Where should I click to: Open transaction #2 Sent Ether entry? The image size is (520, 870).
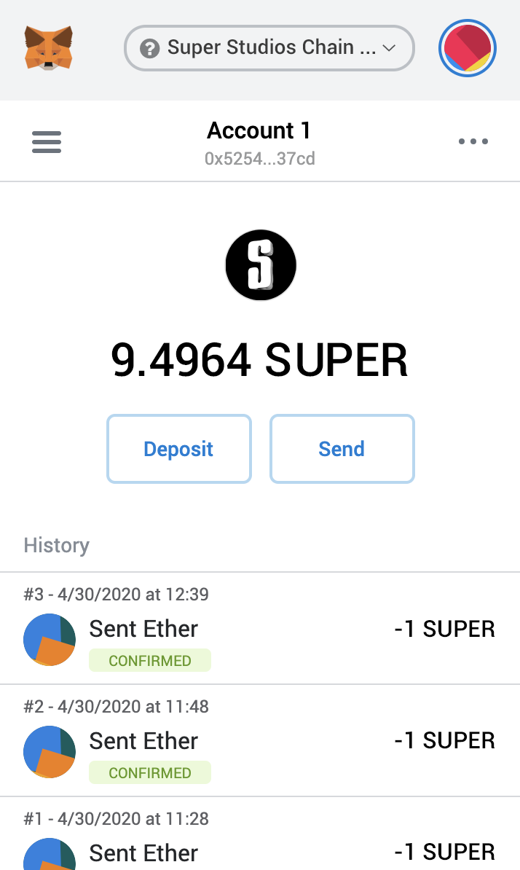[143, 740]
